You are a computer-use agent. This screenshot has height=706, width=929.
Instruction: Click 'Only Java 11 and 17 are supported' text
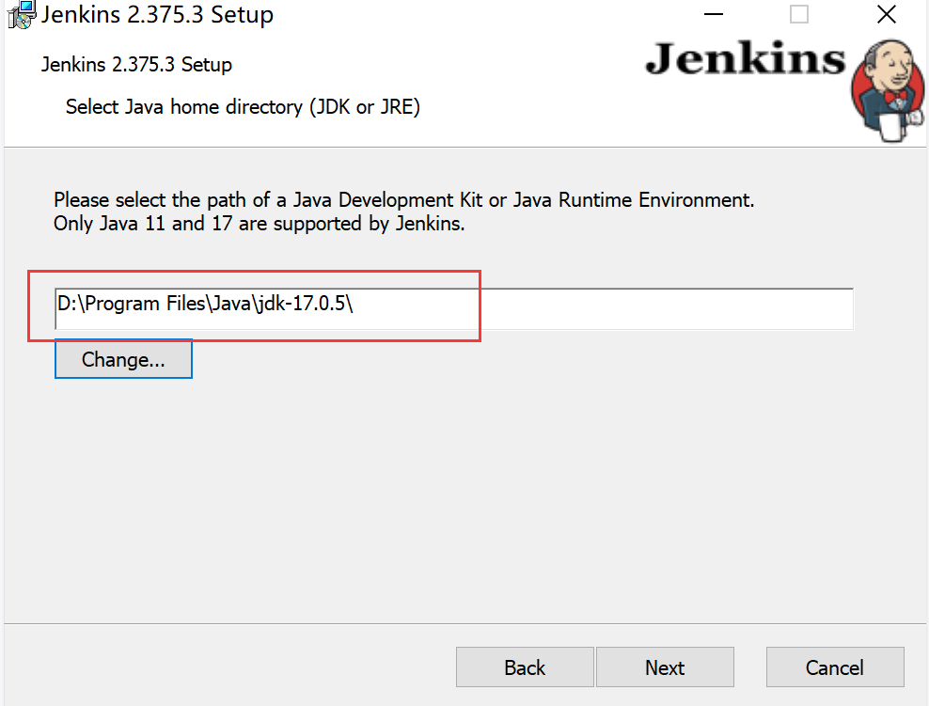pos(259,224)
